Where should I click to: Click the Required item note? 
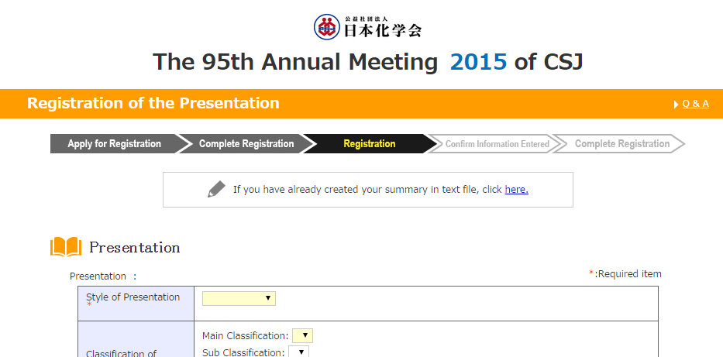coord(625,274)
